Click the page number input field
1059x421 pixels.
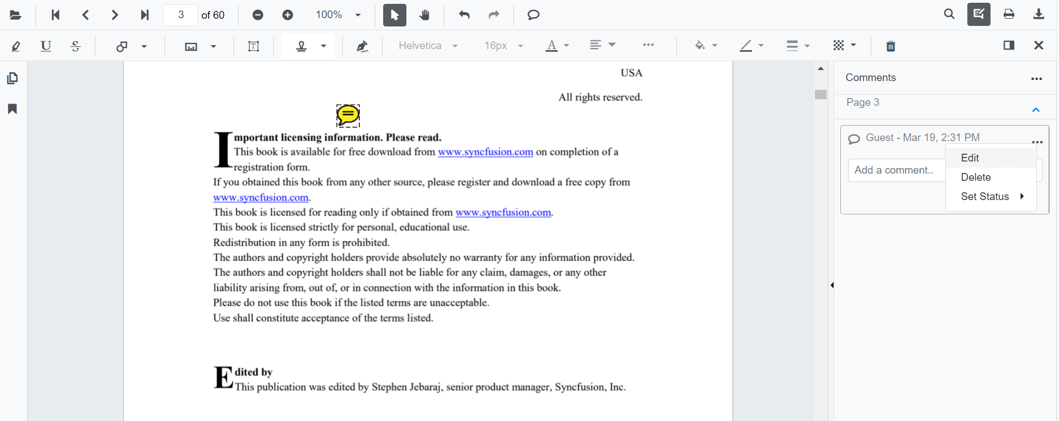181,15
